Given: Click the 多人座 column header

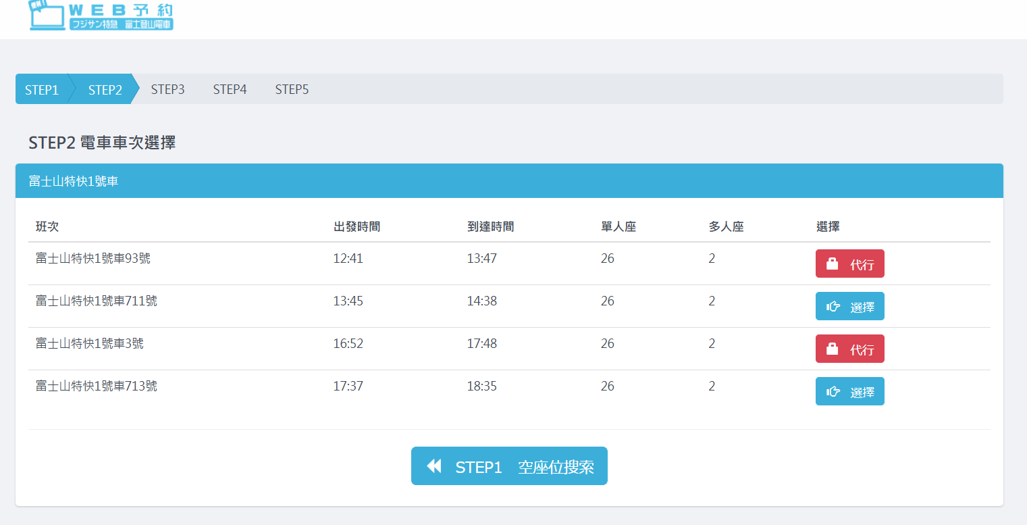Looking at the screenshot, I should 726,227.
